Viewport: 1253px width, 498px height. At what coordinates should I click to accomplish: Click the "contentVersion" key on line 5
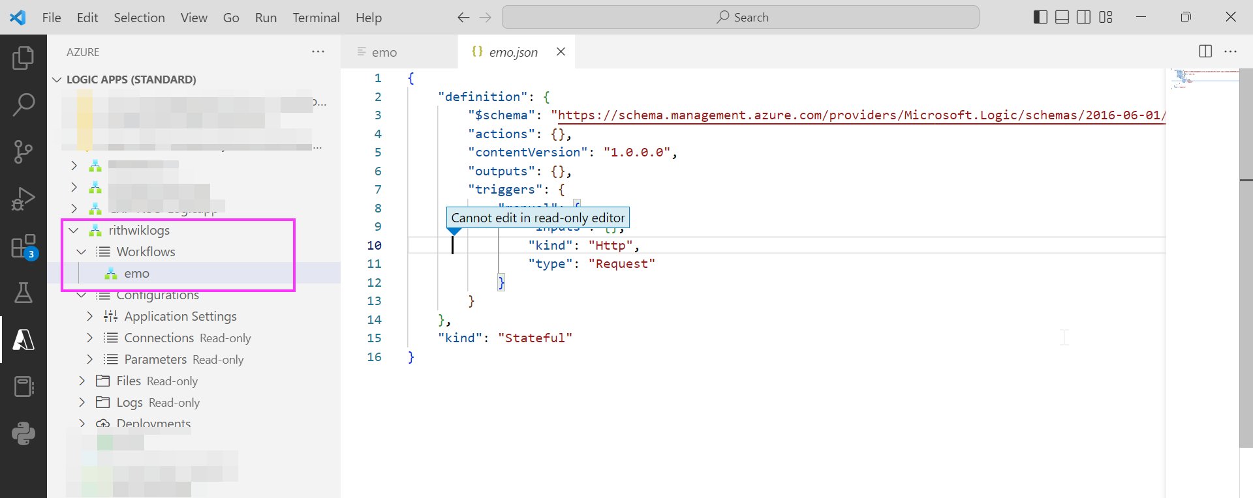coord(528,152)
